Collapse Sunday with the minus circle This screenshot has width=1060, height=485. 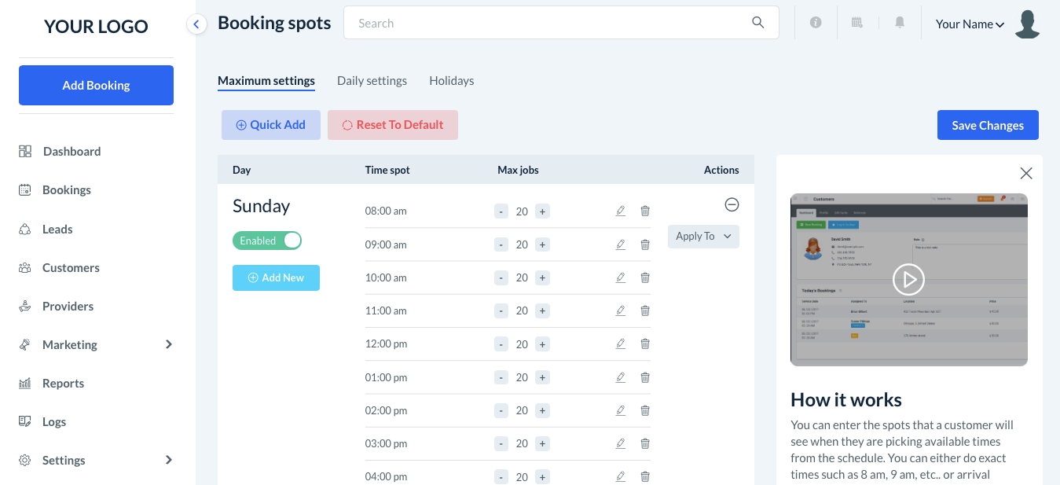[732, 204]
